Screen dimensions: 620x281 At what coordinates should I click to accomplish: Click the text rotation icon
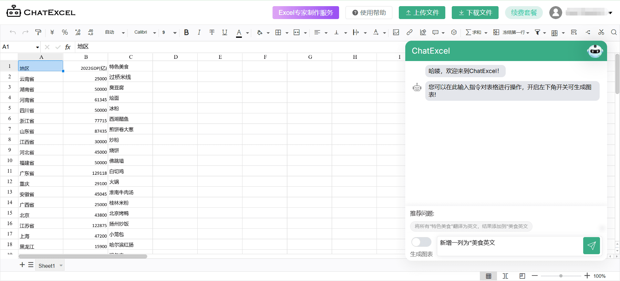(376, 32)
